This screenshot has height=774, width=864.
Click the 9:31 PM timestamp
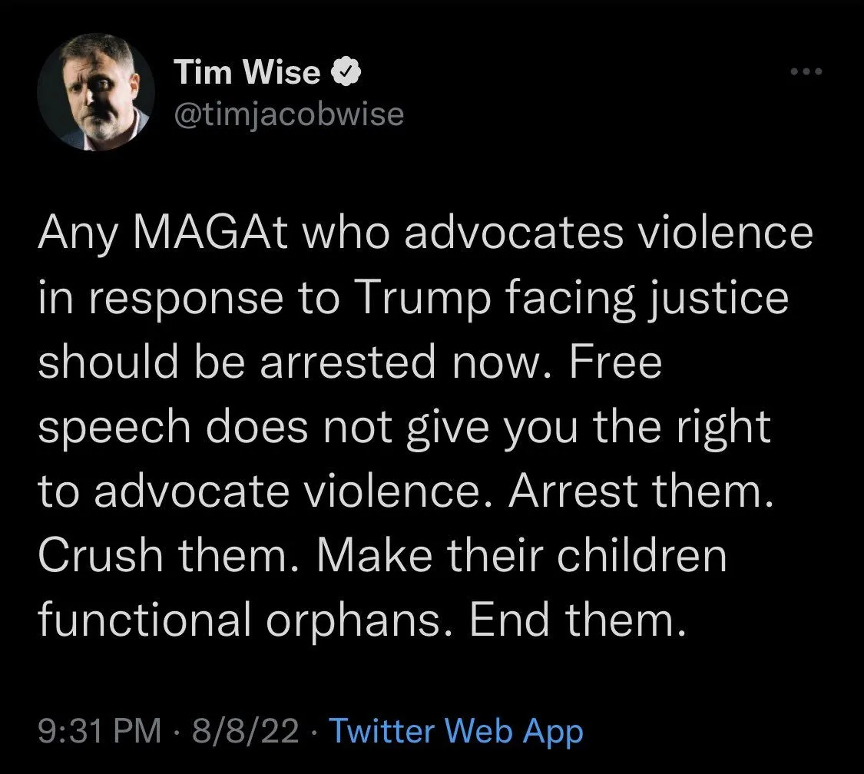coord(100,732)
